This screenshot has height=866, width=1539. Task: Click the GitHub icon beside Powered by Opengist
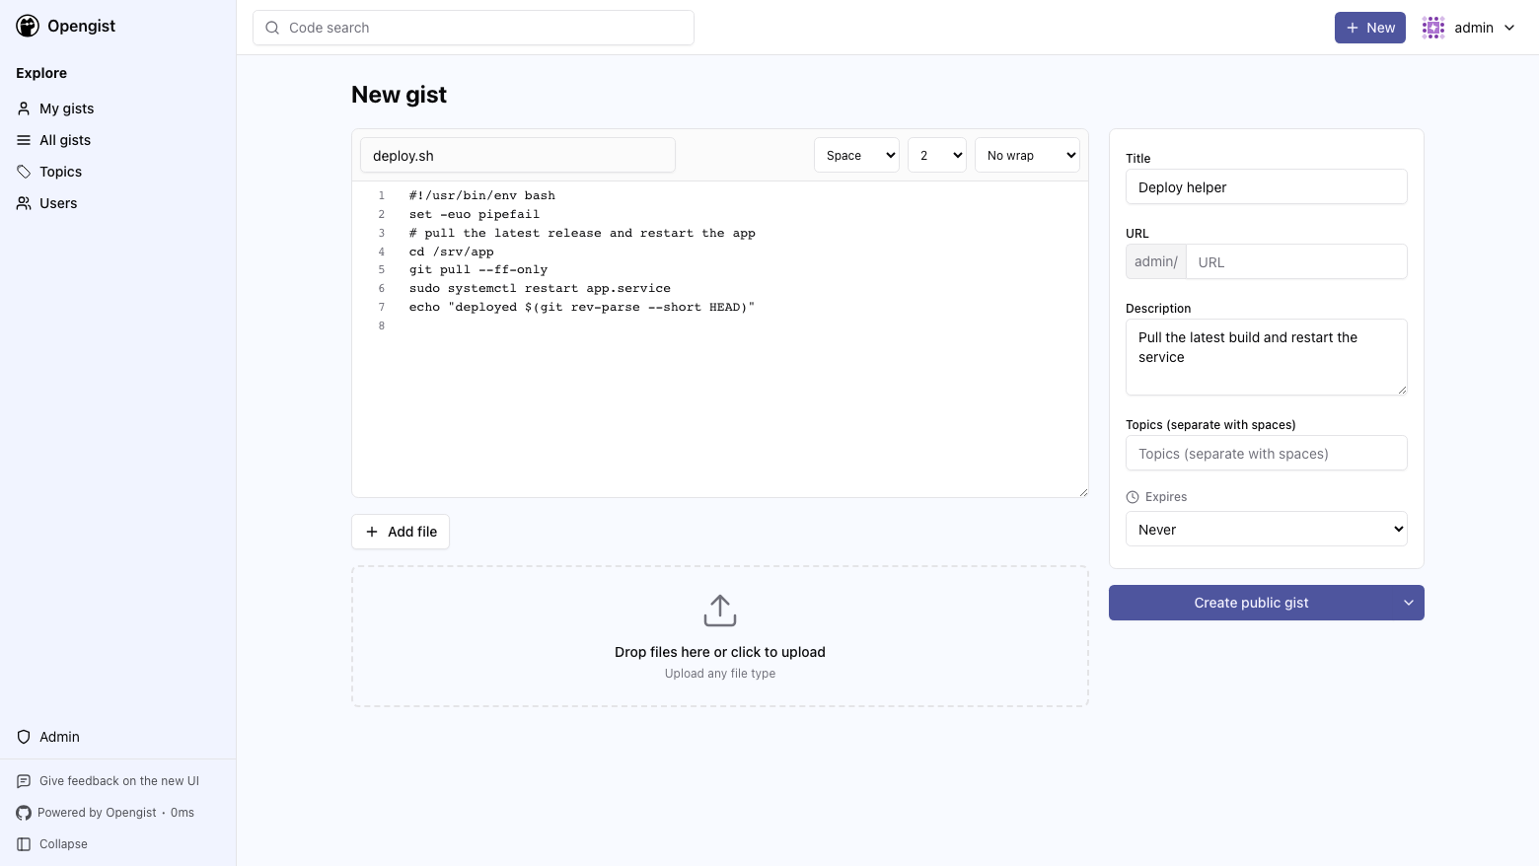[x=24, y=813]
